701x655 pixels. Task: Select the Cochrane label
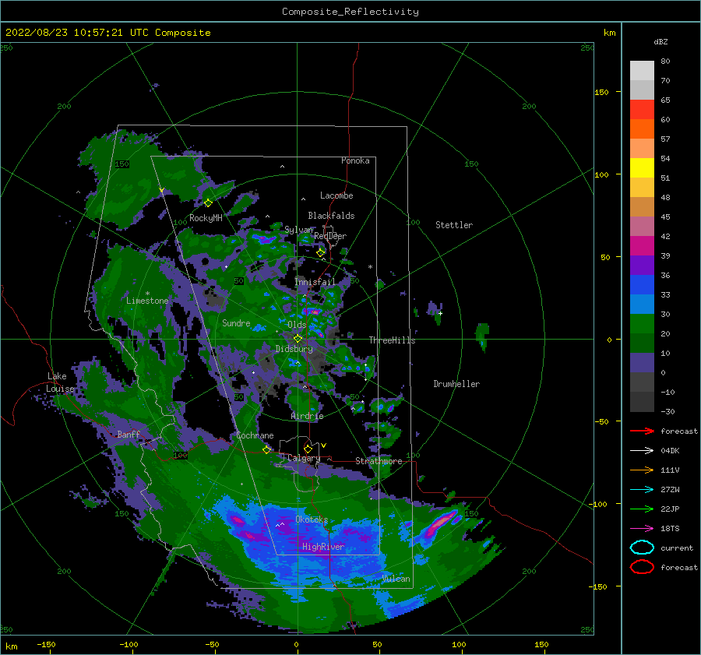(x=255, y=435)
